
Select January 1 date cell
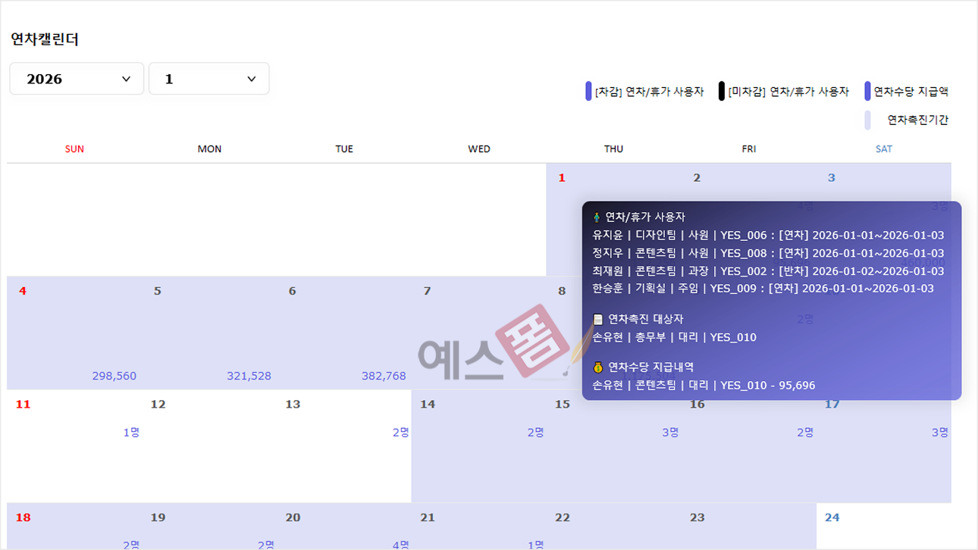(562, 178)
